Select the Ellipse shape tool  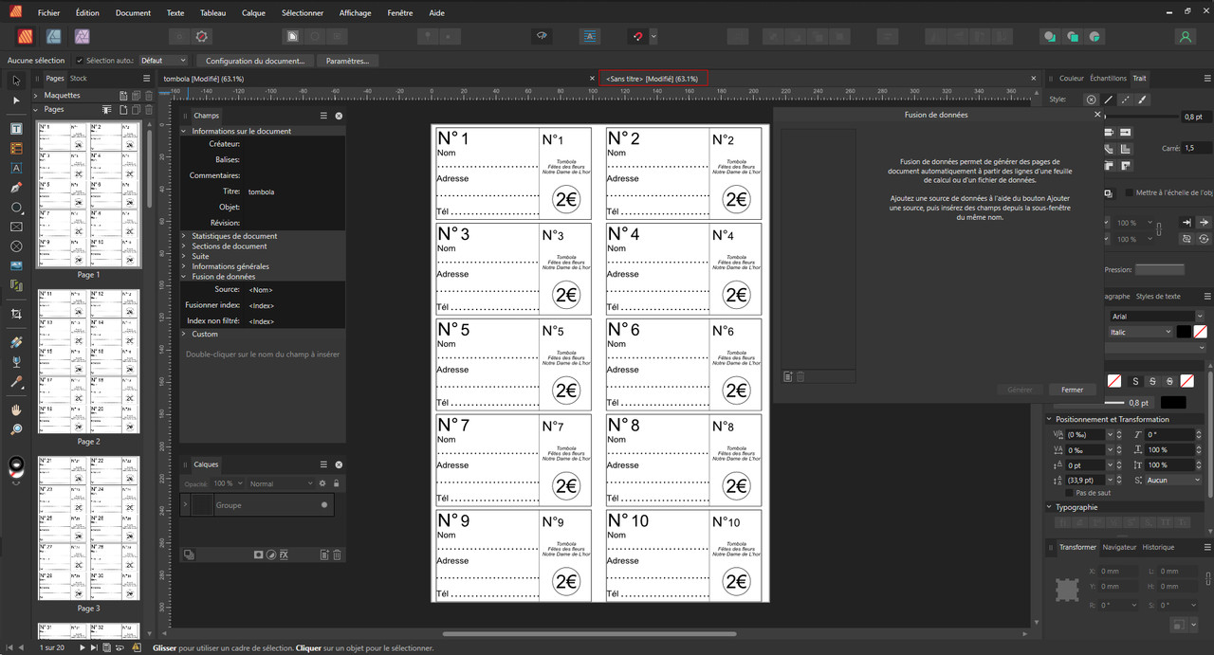[16, 208]
